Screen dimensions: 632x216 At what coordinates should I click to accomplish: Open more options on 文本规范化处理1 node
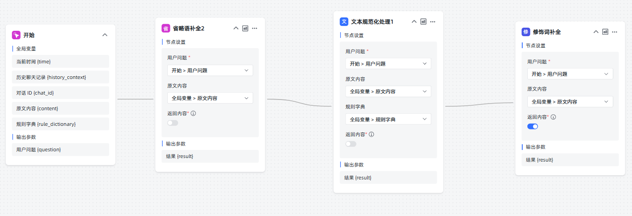click(x=433, y=21)
